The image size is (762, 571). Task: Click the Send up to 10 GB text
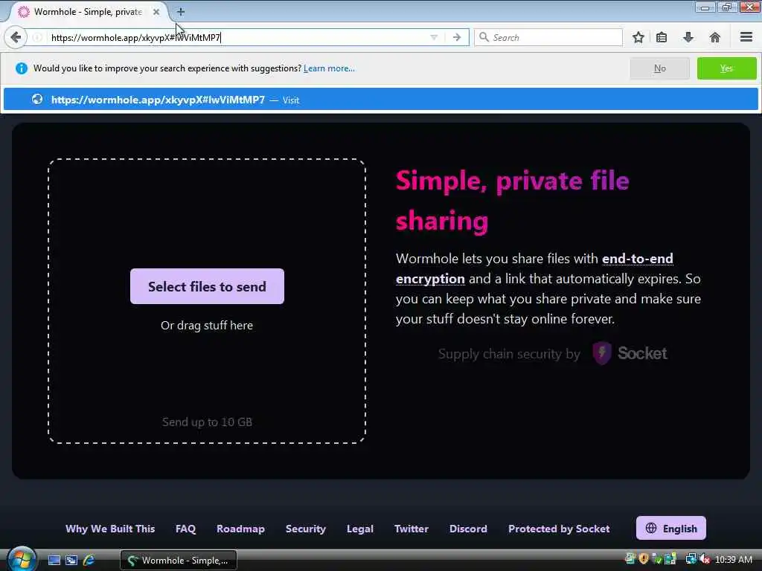coord(207,422)
